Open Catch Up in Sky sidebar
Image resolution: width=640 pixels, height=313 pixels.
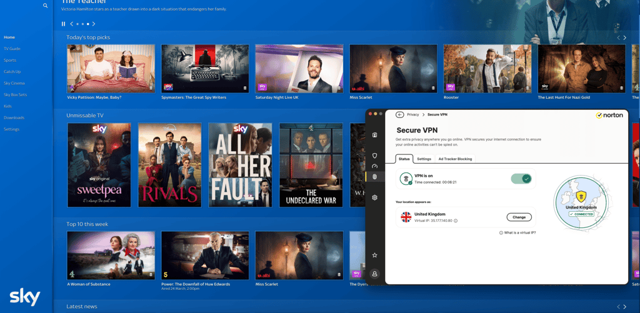[x=12, y=71]
